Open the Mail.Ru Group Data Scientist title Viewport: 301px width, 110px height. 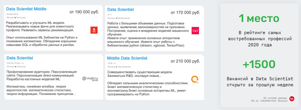pyautogui.click(x=20, y=58)
